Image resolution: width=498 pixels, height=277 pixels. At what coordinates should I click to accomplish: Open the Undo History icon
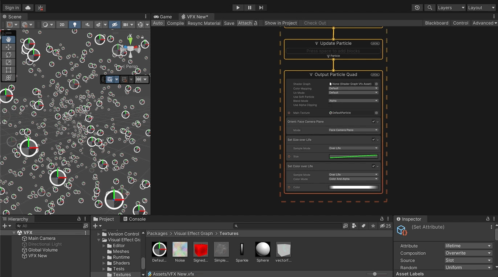417,8
